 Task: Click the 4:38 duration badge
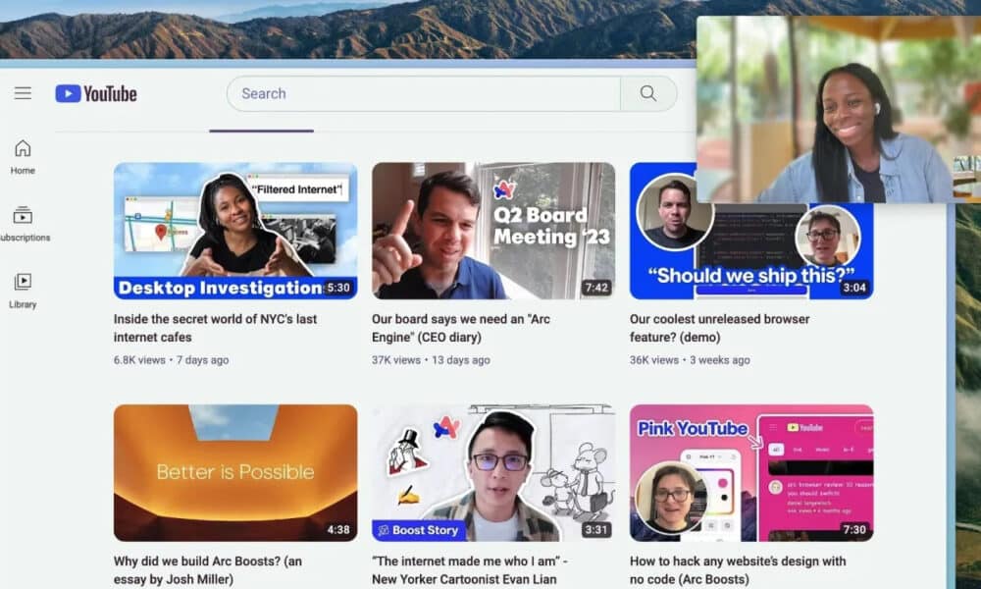pyautogui.click(x=338, y=529)
